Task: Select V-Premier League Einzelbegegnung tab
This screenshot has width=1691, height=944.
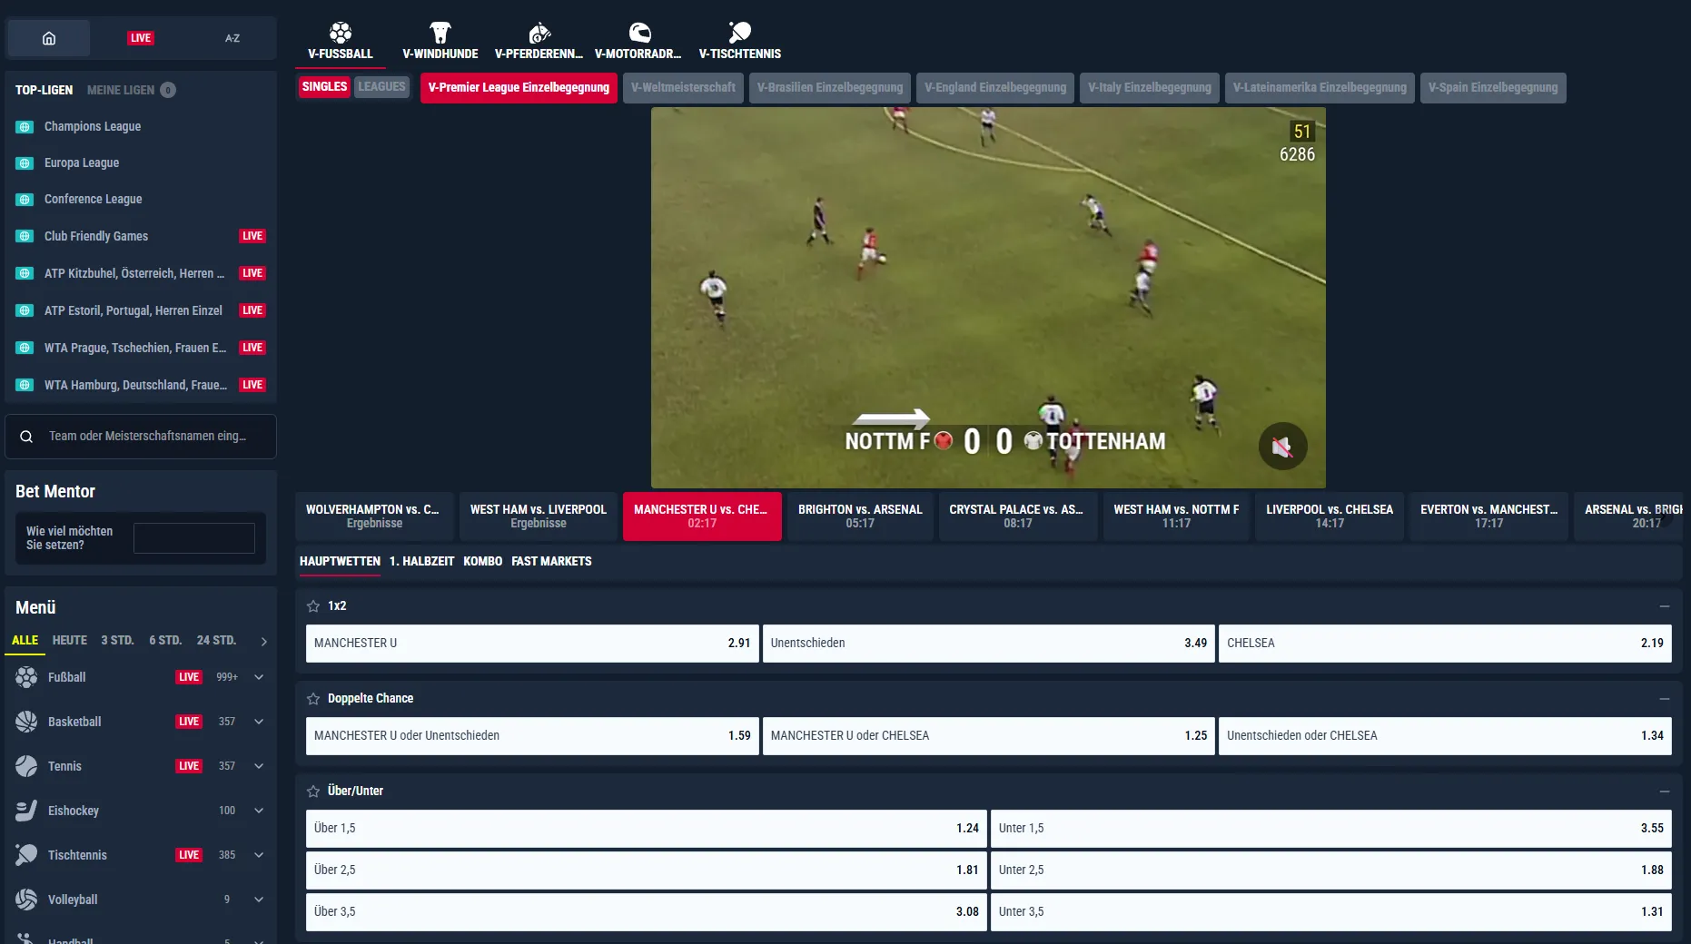Action: pos(519,88)
